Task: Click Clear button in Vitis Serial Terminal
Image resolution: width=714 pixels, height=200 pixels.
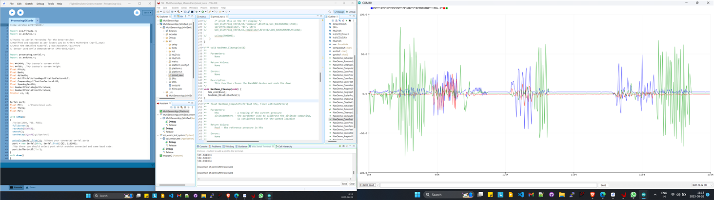Action: click(x=352, y=183)
